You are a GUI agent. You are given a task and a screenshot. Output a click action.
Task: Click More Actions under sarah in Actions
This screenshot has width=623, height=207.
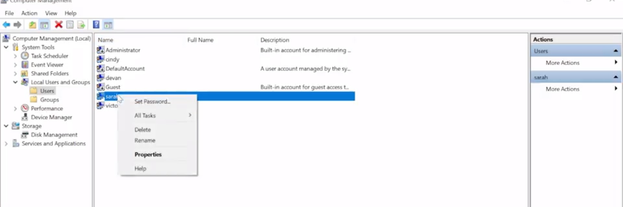(x=563, y=89)
